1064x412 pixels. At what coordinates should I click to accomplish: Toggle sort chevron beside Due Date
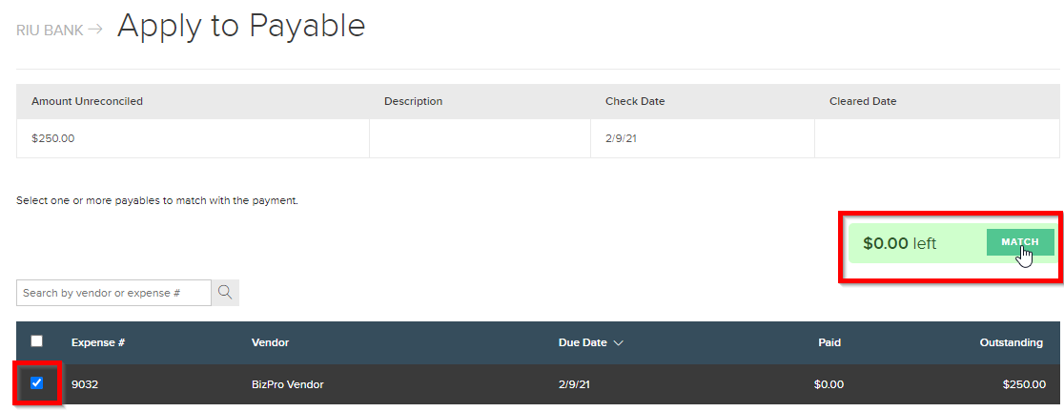click(x=618, y=342)
